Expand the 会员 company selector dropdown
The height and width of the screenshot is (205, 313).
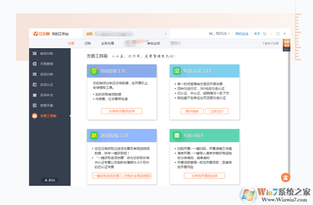pos(165,34)
